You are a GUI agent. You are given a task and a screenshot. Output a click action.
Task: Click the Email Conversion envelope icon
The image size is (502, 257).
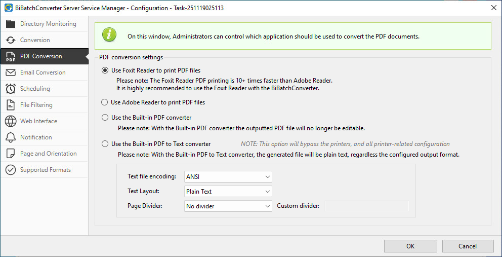point(11,72)
